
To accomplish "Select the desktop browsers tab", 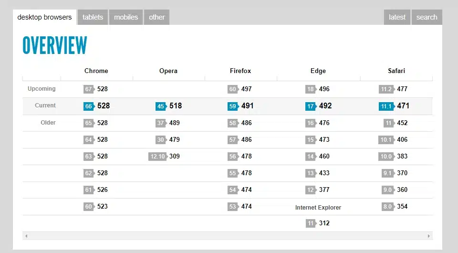I will pyautogui.click(x=44, y=17).
